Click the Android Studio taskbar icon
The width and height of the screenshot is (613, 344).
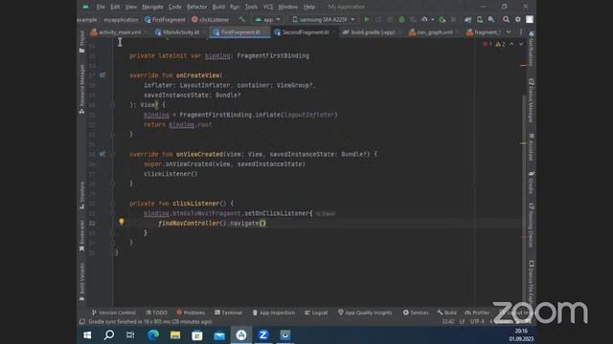pos(241,335)
